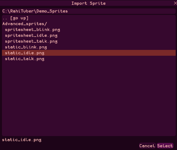Click the Demo_Sprites part of path
The width and height of the screenshot is (177, 150).
click(52, 11)
